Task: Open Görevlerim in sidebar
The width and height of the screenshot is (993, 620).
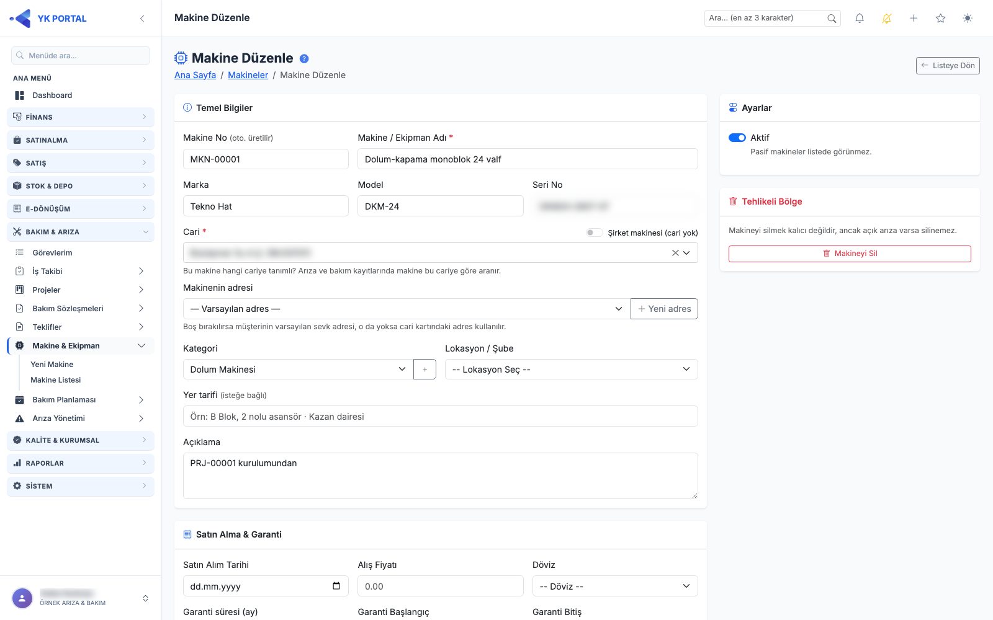Action: coord(81,253)
